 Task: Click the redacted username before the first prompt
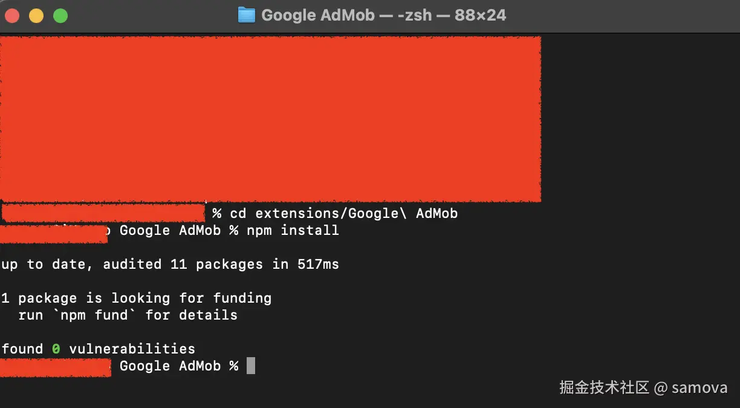click(103, 212)
